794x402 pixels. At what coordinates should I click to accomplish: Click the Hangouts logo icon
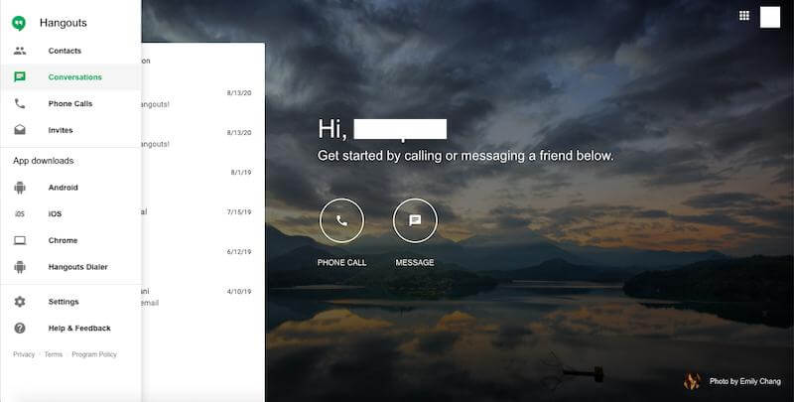tap(19, 23)
